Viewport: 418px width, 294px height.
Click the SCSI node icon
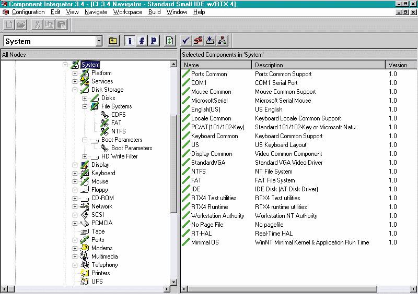point(85,215)
